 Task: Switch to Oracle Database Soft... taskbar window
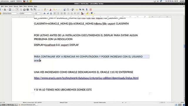click(28, 105)
